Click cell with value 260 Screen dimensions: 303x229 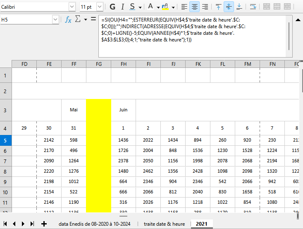(222, 140)
